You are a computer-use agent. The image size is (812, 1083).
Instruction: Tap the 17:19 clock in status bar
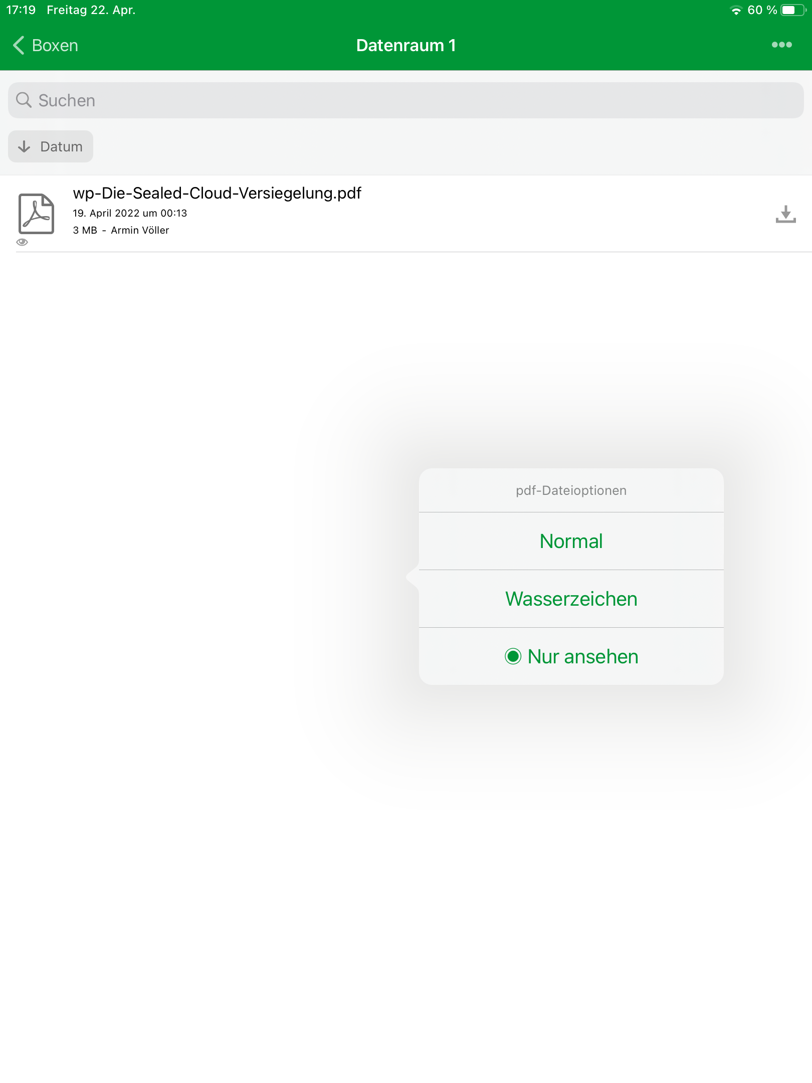(21, 10)
